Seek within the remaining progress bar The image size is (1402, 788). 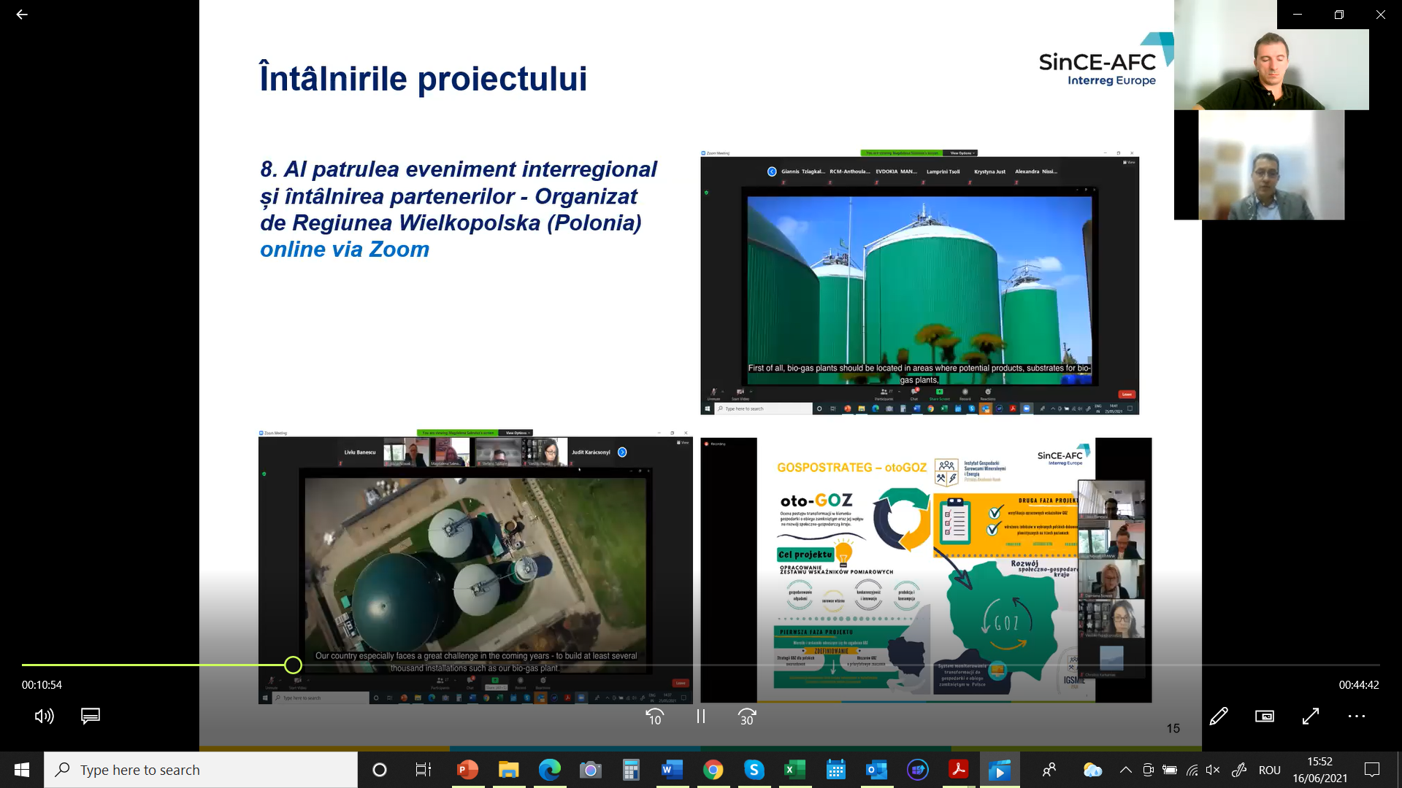pos(840,665)
